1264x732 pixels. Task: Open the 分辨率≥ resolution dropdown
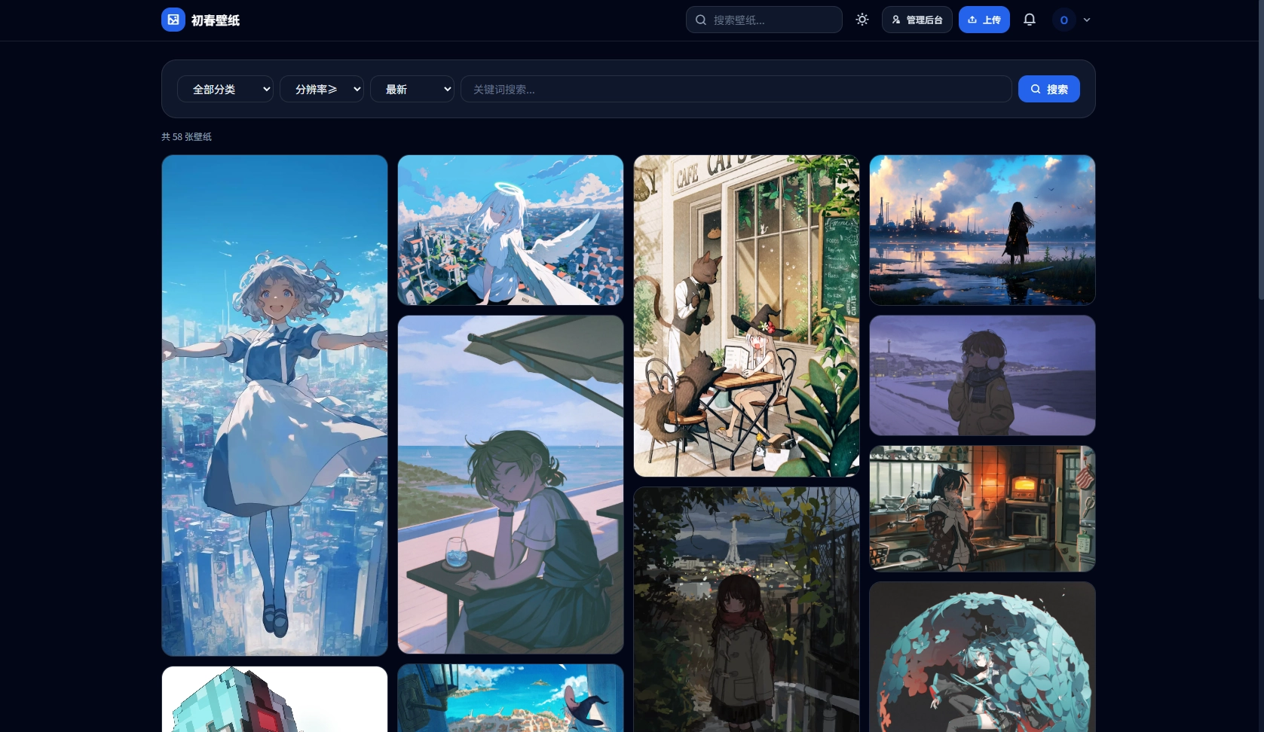coord(322,89)
